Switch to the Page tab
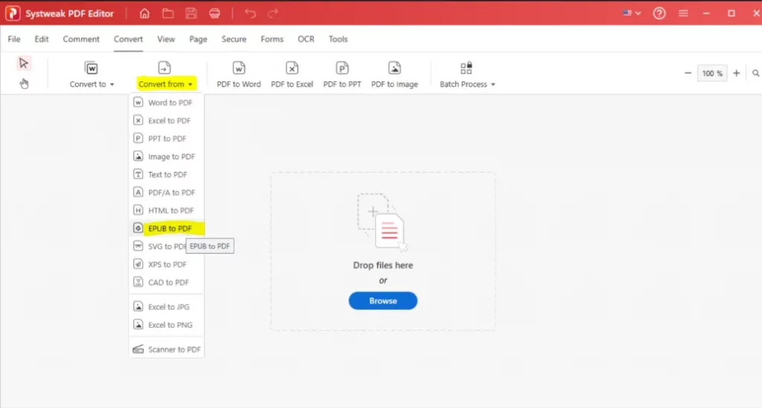This screenshot has width=762, height=408. coord(198,39)
